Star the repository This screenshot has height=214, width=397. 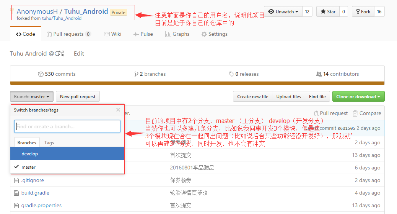[x=328, y=11]
